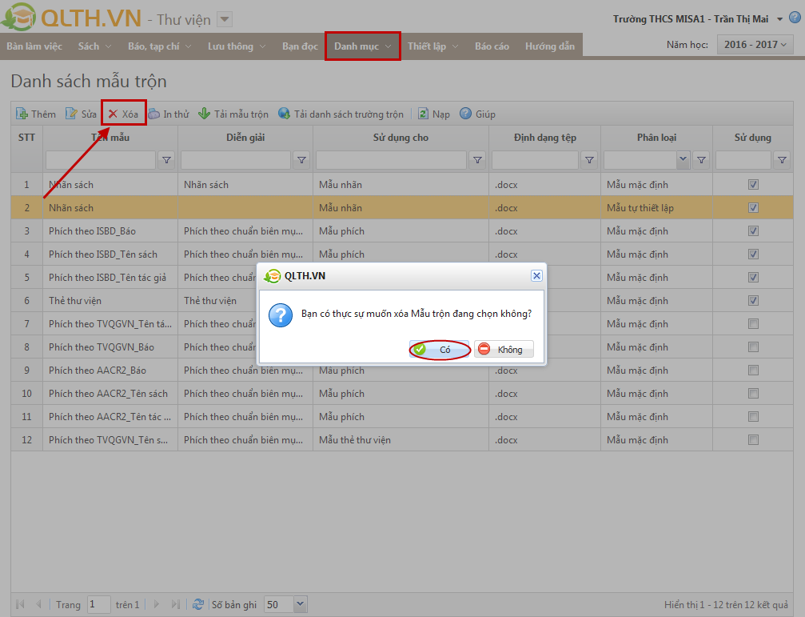Toggle Sử dụng checkbox for row 2 Nhãn sách

click(x=753, y=207)
